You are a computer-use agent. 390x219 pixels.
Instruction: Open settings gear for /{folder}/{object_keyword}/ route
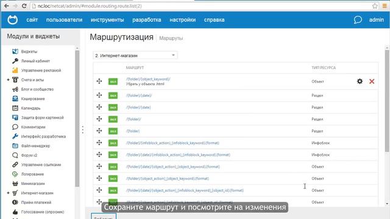(360, 81)
